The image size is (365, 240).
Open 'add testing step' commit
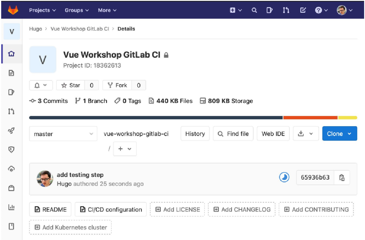coord(80,175)
